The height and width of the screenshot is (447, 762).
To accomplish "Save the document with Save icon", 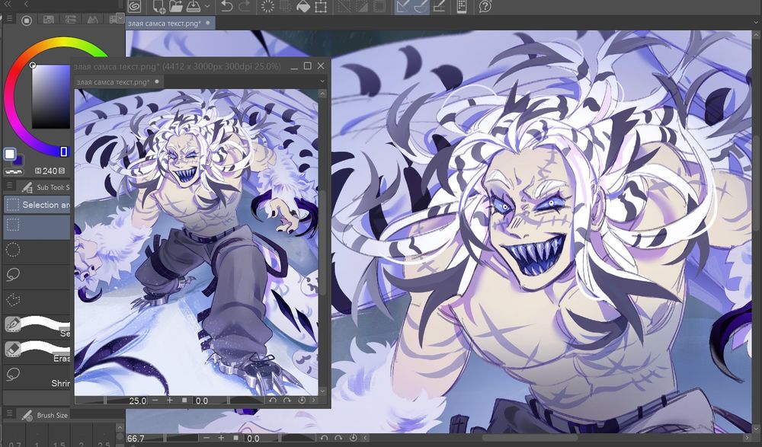I will (194, 6).
